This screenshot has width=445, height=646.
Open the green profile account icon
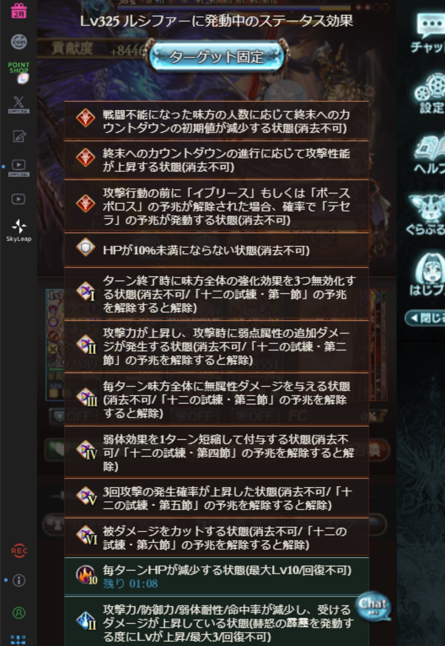tap(19, 612)
